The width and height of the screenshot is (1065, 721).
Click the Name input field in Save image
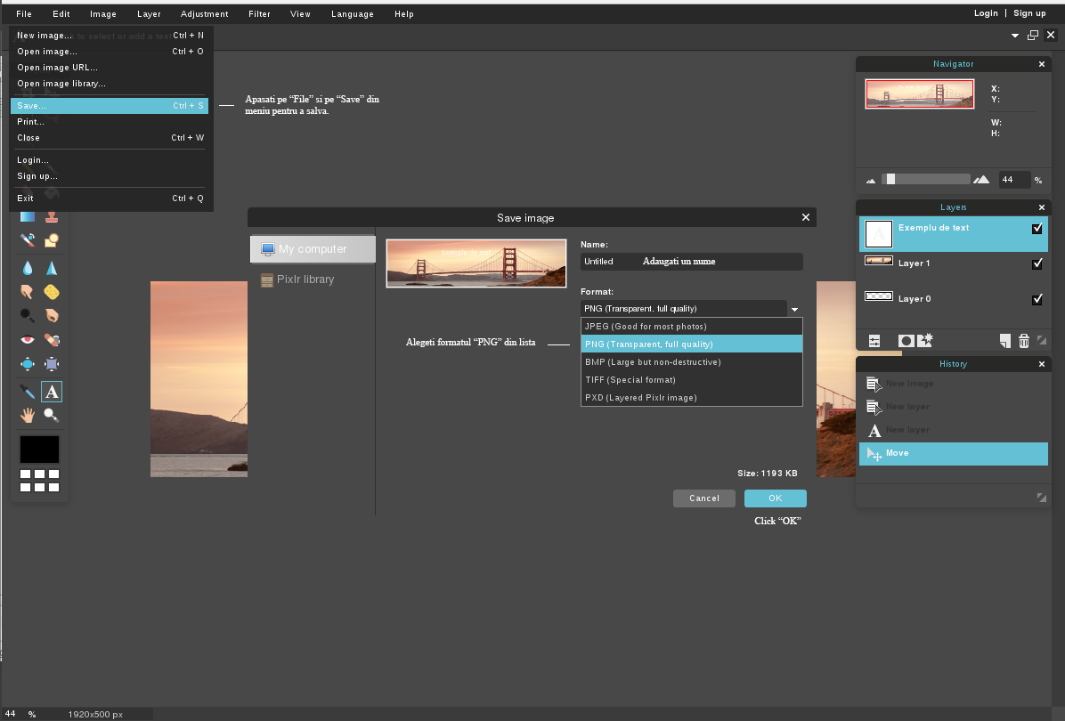pyautogui.click(x=691, y=262)
